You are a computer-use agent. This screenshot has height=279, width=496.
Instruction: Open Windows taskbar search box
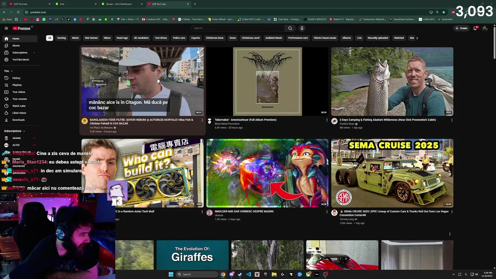pyautogui.click(x=197, y=274)
